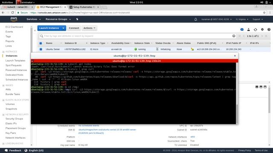Open the Services dropdown
Viewport: 273px width, 153px height.
34,19
